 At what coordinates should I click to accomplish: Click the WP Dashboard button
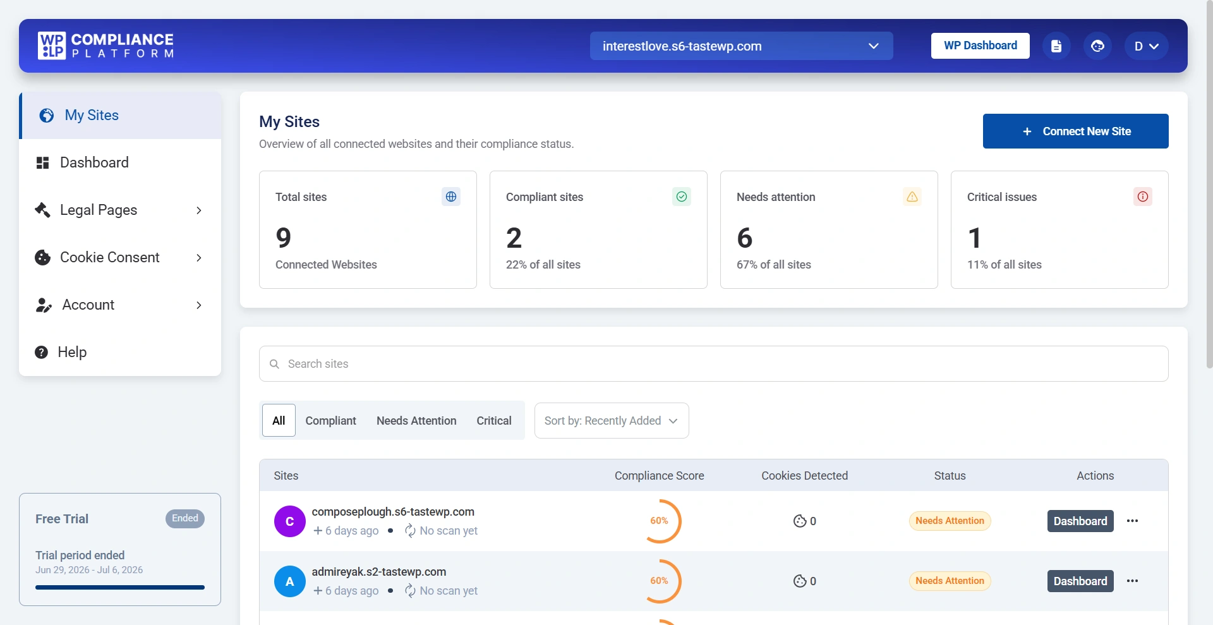point(981,46)
